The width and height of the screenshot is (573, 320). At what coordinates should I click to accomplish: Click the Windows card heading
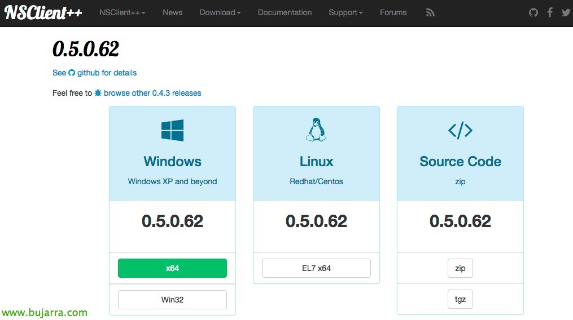pyautogui.click(x=172, y=161)
